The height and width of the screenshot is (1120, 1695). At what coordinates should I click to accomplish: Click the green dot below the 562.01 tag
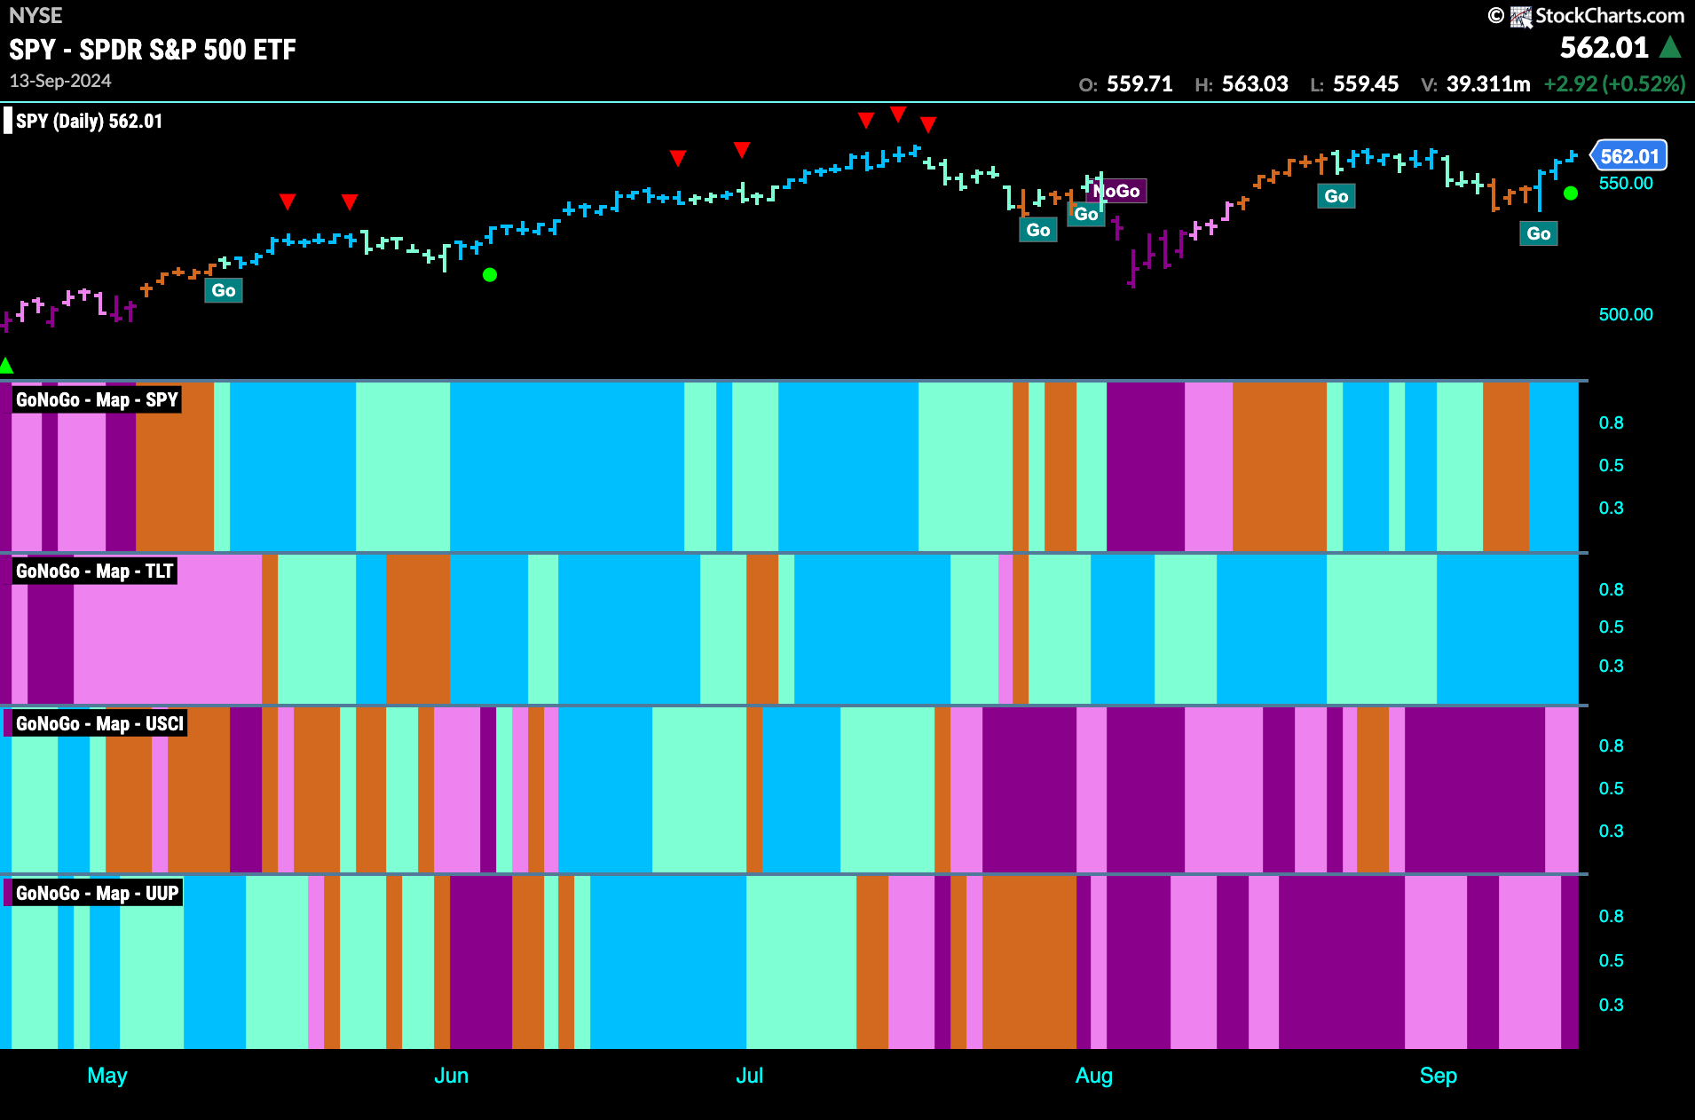click(1571, 193)
